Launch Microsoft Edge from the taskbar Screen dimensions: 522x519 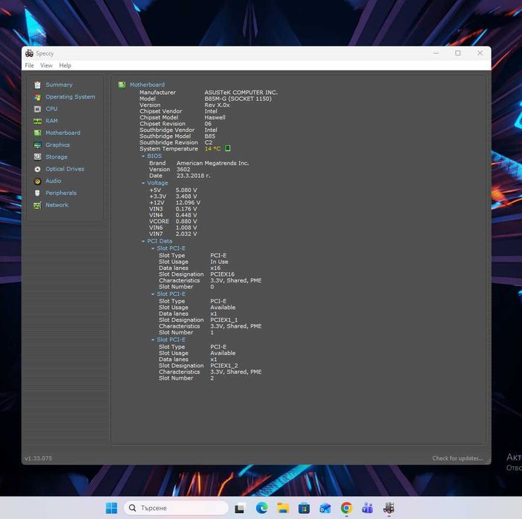261,508
